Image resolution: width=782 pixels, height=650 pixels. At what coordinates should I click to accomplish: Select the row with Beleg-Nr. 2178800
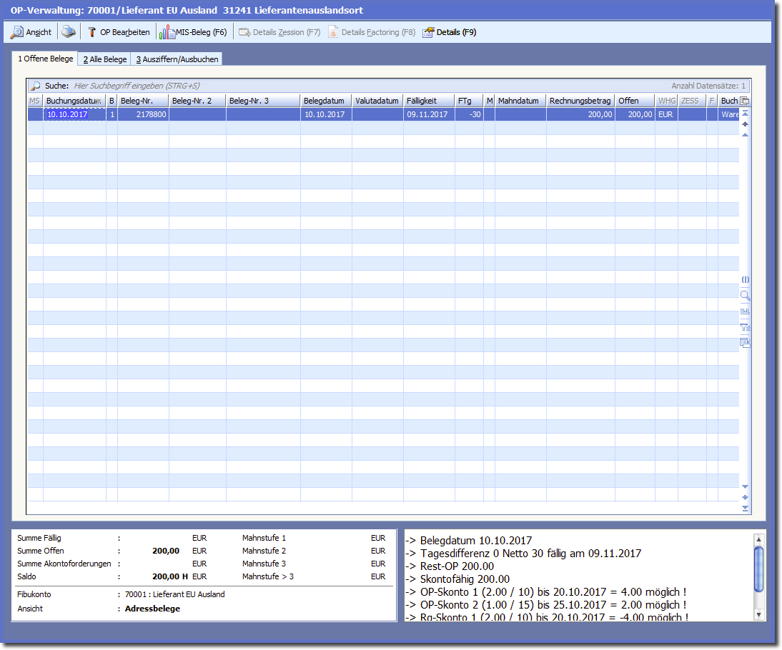coord(143,114)
